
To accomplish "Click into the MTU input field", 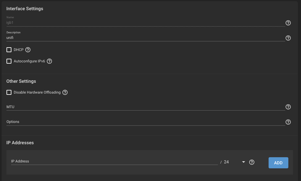I will (x=146, y=107).
